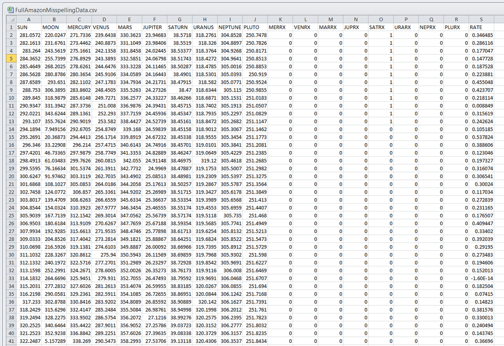Select column A header
The height and width of the screenshot is (346, 504).
pos(28,19)
